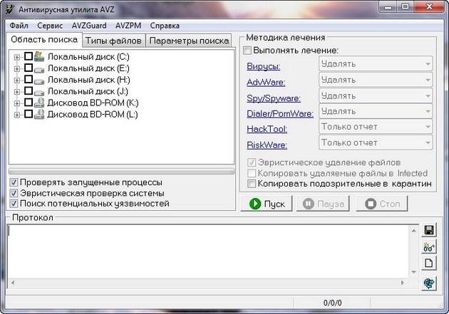The width and height of the screenshot is (449, 314).
Task: Click the protocol vertical scrollbar down arrow
Action: click(x=414, y=272)
